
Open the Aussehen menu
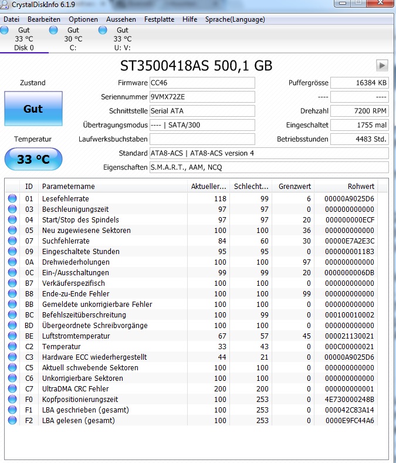(121, 19)
